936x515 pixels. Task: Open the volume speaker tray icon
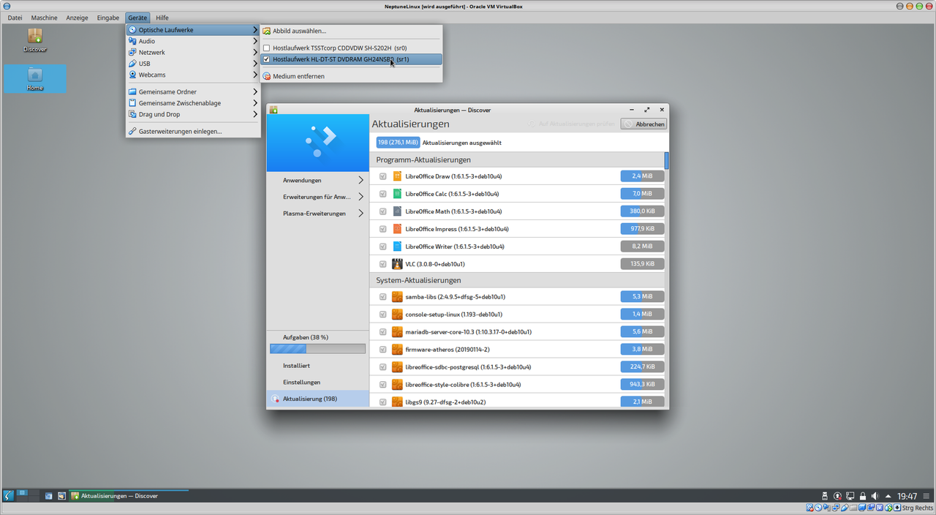click(x=875, y=496)
